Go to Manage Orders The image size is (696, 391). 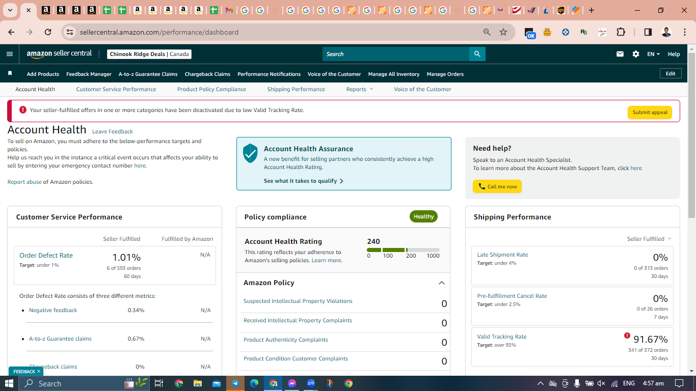pyautogui.click(x=445, y=74)
